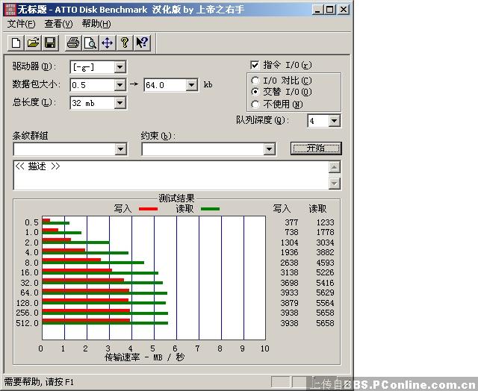
Task: Expand the 约束 dropdown
Action: 269,149
